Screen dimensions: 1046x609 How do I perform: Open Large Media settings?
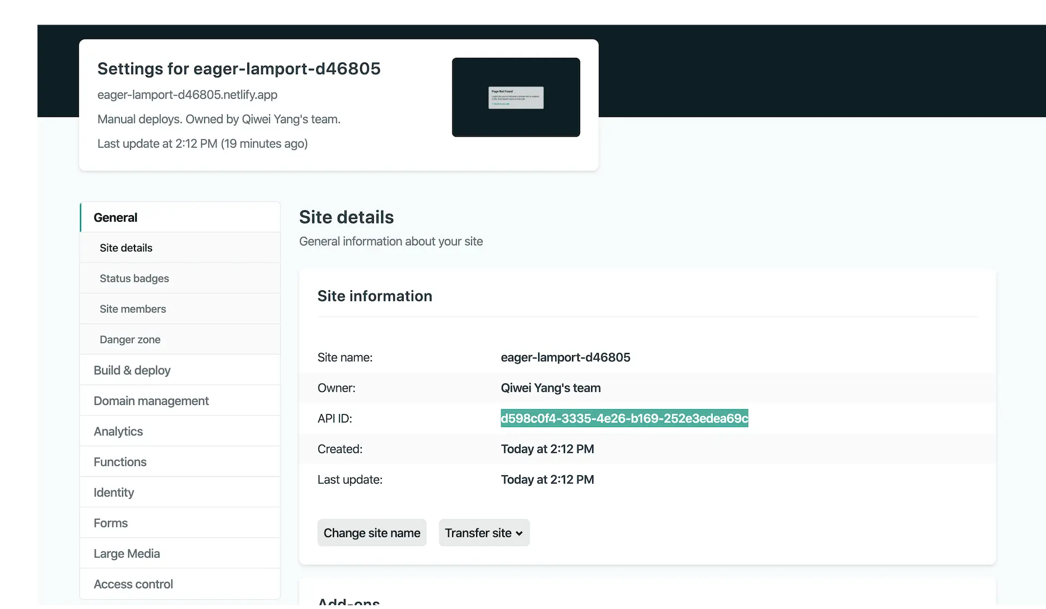point(126,553)
